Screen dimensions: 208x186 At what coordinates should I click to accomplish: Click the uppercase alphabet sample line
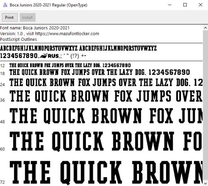tap(78, 48)
